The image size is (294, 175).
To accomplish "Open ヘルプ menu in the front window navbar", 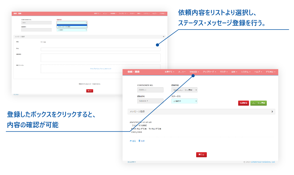I will (258, 72).
